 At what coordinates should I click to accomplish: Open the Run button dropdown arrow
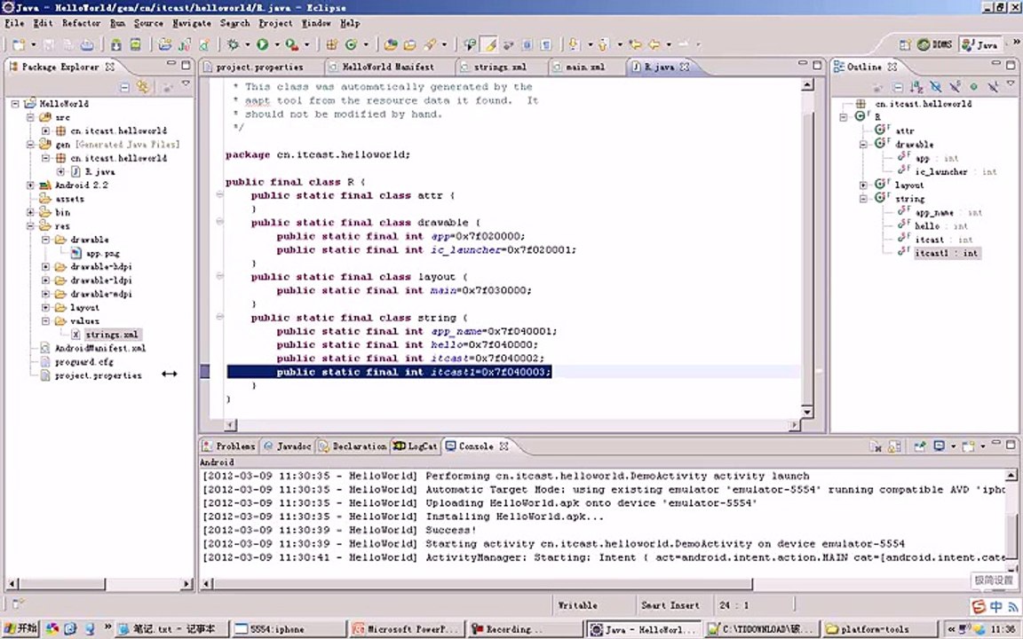277,44
